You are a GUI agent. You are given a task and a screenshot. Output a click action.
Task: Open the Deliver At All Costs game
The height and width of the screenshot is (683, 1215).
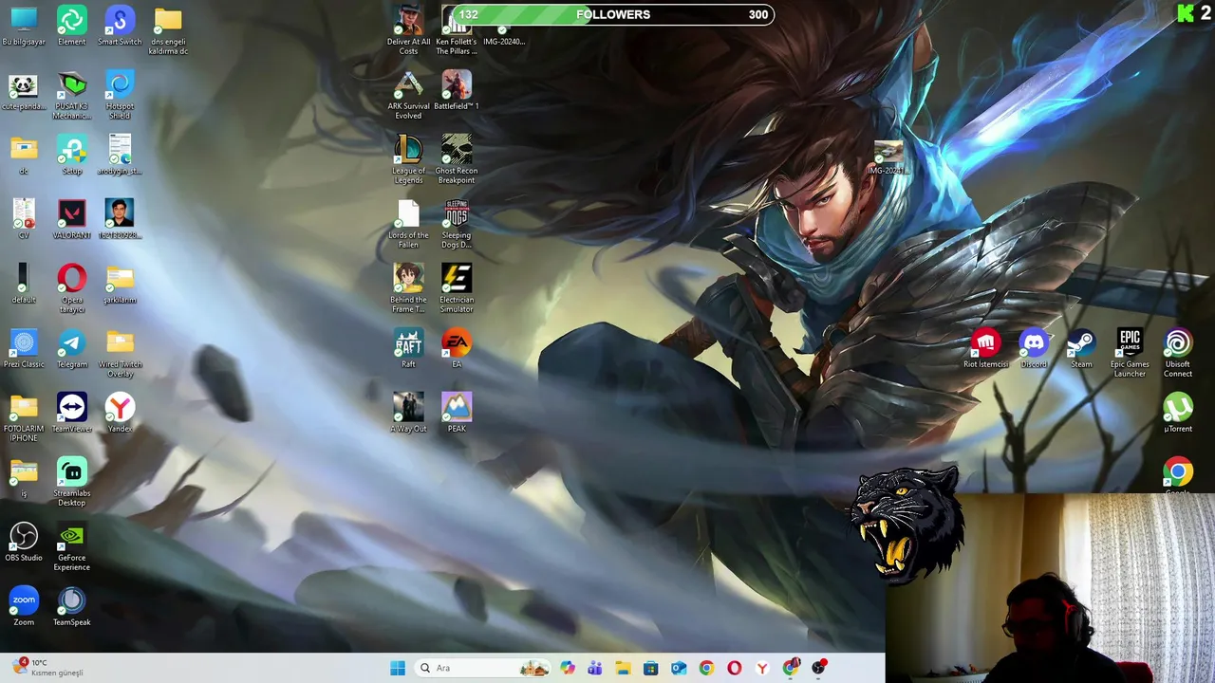coord(408,30)
